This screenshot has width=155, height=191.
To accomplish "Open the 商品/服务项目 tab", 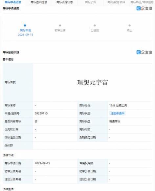I will 116,2.
